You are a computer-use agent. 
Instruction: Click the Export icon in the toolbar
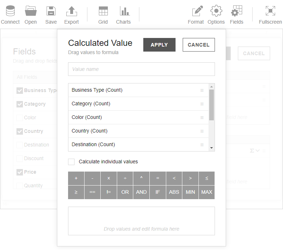tap(72, 11)
